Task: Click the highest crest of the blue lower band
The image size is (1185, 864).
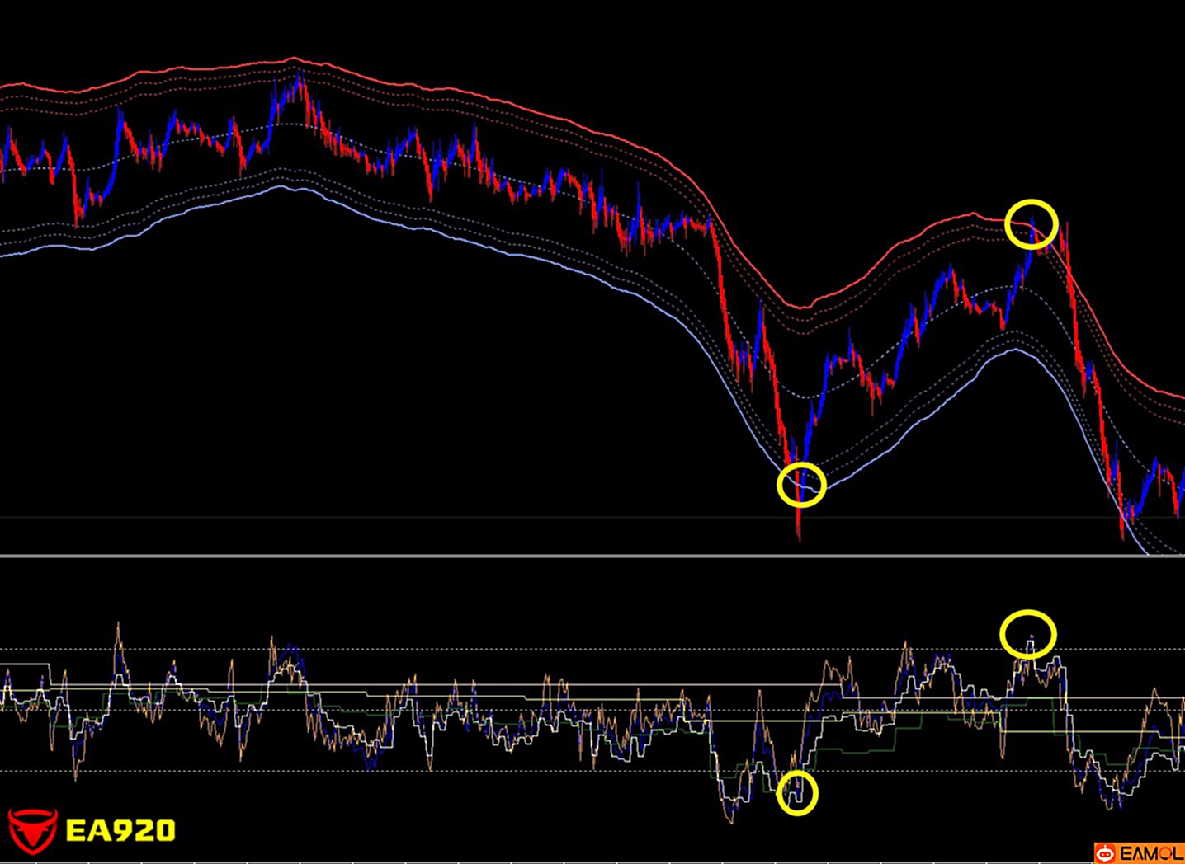Action: 282,186
